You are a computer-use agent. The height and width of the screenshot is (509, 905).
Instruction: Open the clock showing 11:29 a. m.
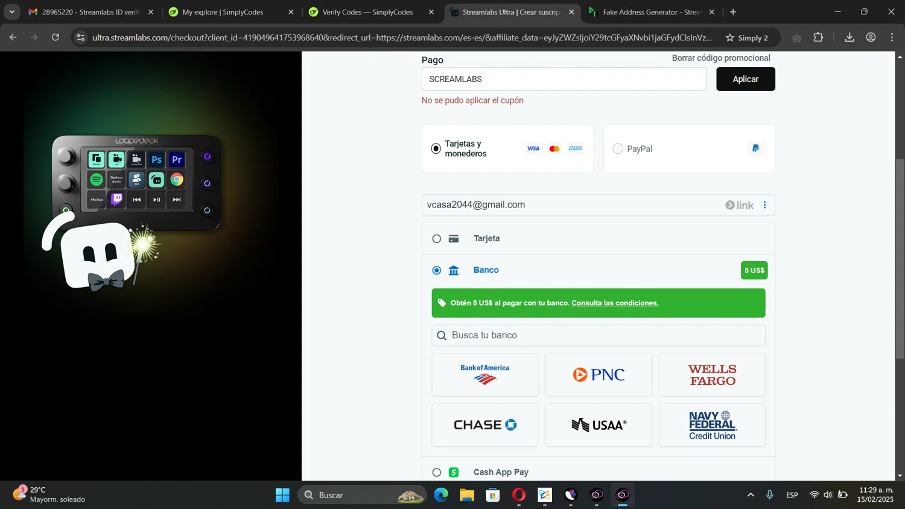(x=876, y=495)
